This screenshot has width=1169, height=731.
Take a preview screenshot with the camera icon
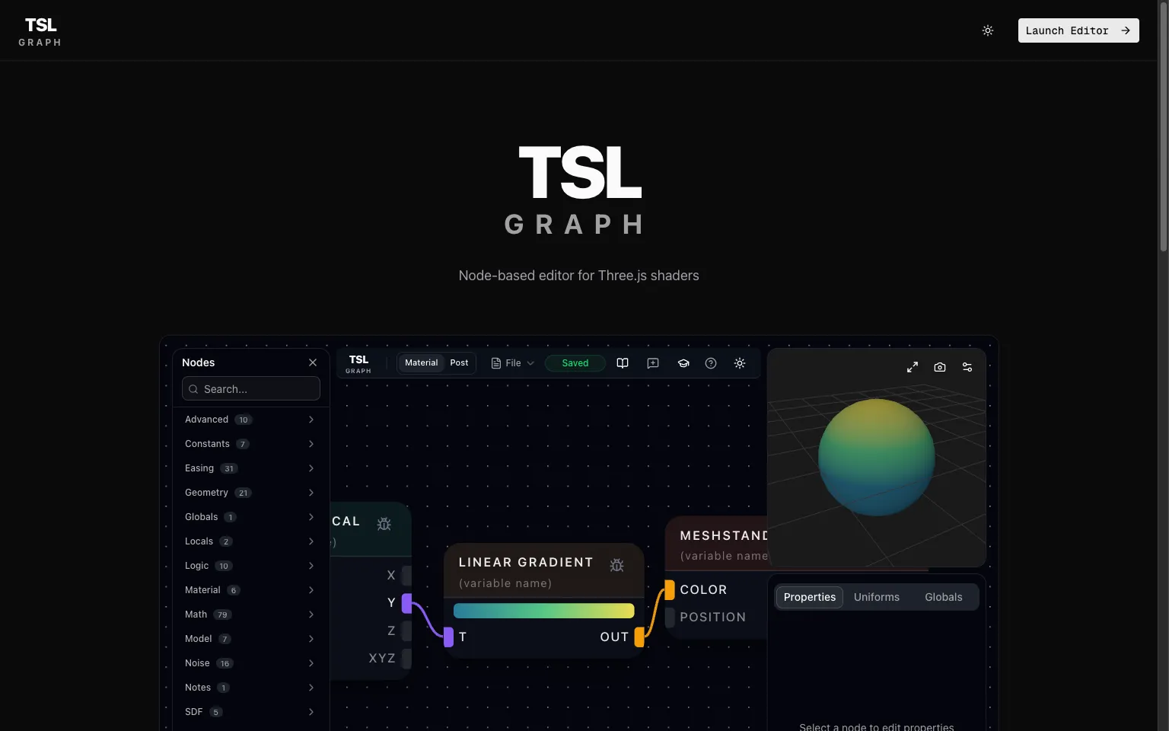coord(940,367)
